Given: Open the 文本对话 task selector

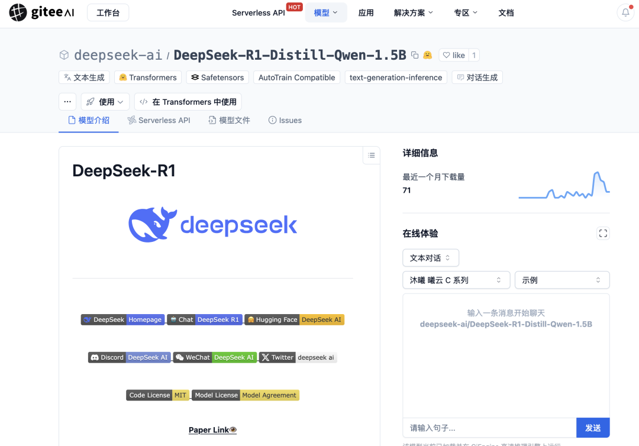Looking at the screenshot, I should [431, 258].
